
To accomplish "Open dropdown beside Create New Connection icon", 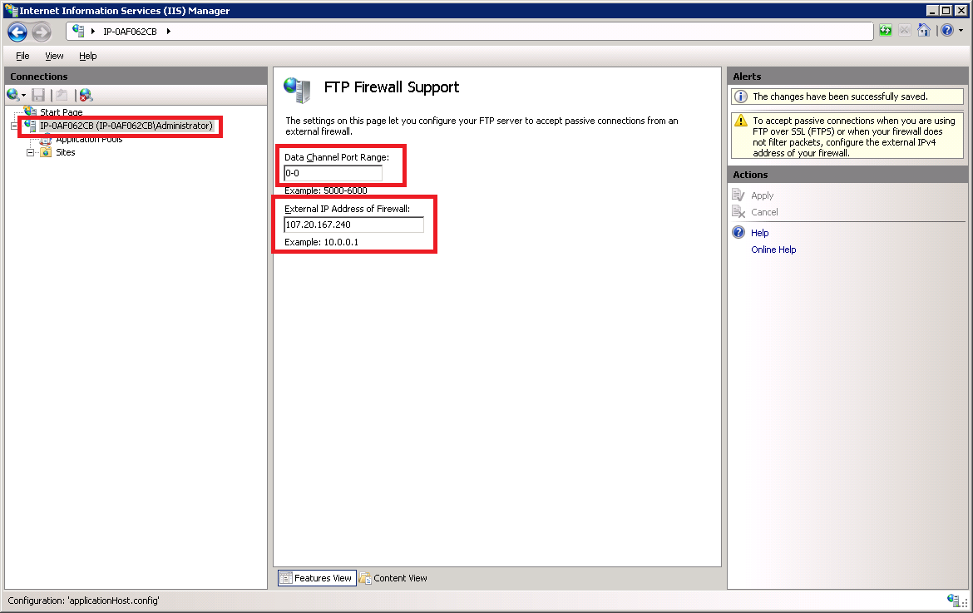I will tap(23, 96).
